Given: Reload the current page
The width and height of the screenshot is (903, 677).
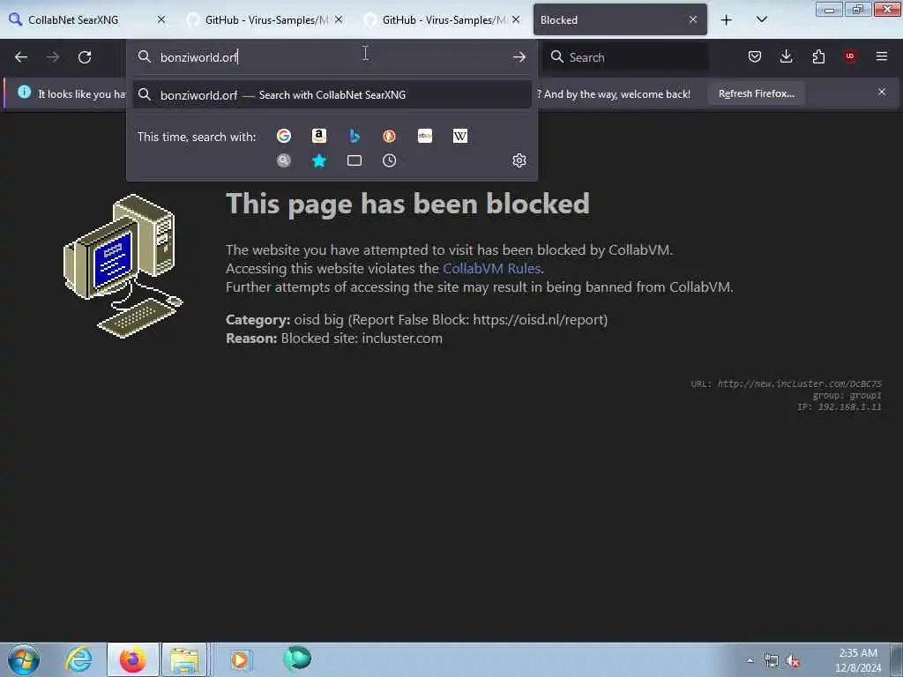Looking at the screenshot, I should pyautogui.click(x=85, y=57).
